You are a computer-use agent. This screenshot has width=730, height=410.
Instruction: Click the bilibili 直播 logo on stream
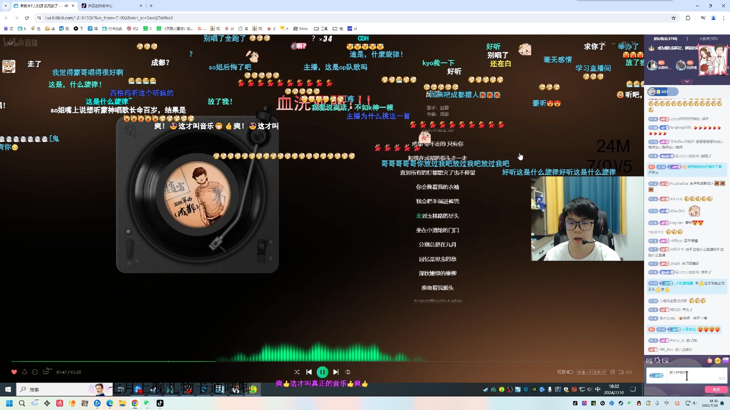pos(21,42)
